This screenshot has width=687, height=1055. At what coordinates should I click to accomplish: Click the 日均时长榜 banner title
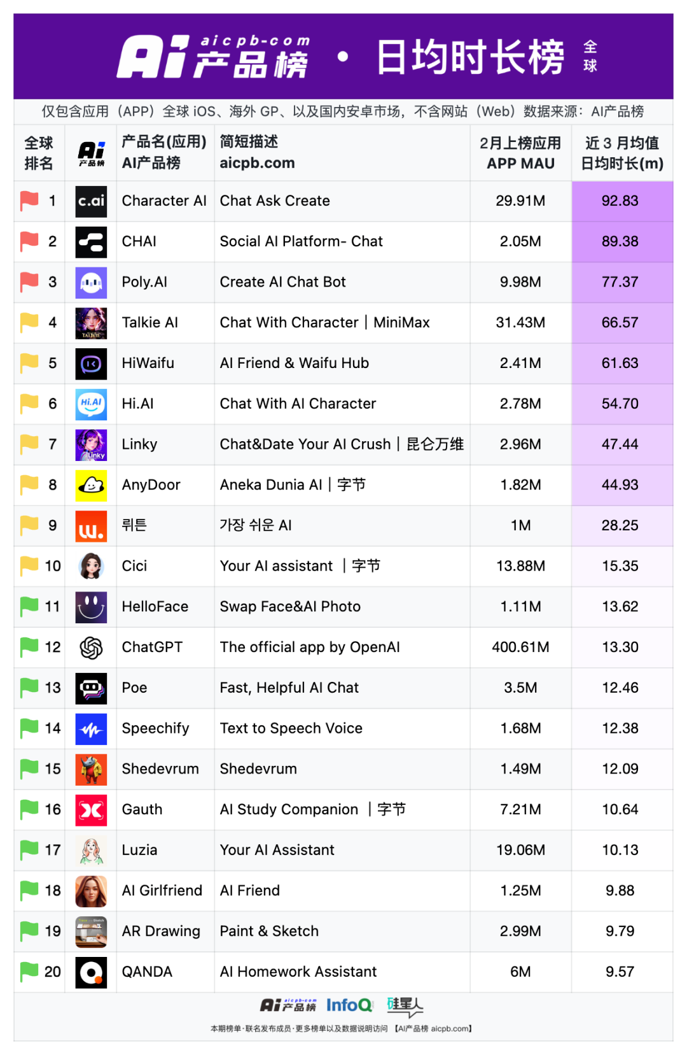tap(470, 57)
